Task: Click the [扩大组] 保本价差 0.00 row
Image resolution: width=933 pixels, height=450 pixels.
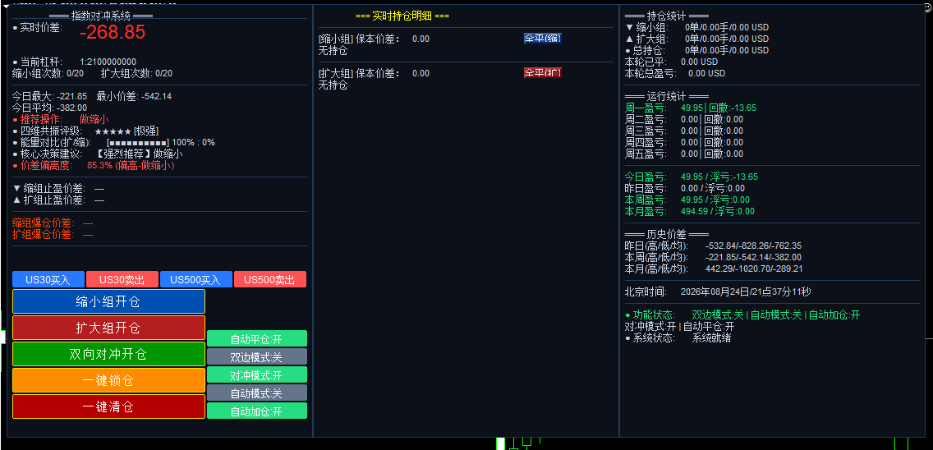Action: pos(374,73)
